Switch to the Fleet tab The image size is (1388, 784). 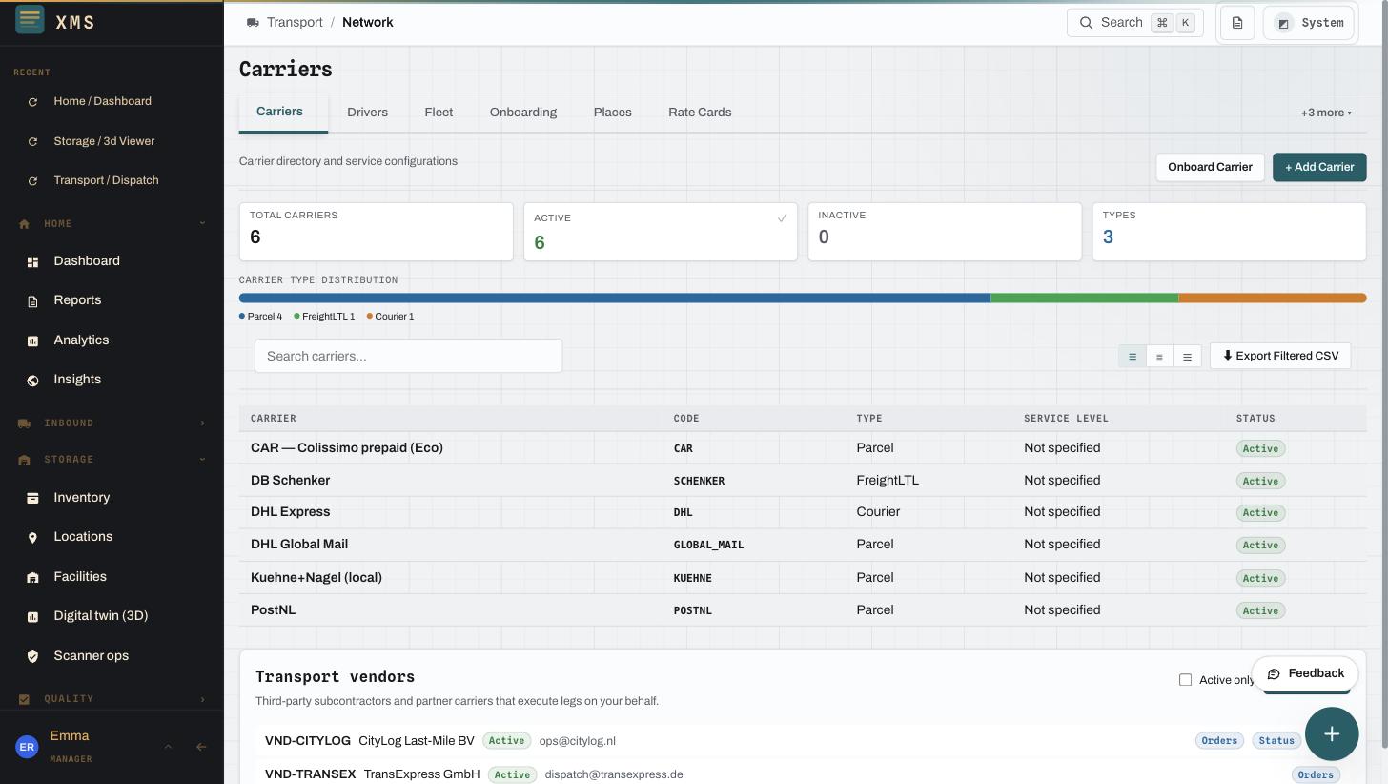click(439, 113)
